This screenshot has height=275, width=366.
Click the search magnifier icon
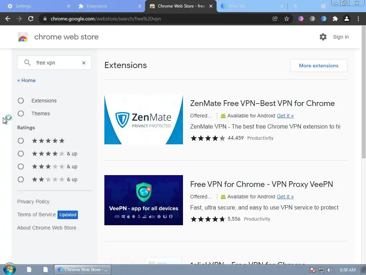pos(27,62)
